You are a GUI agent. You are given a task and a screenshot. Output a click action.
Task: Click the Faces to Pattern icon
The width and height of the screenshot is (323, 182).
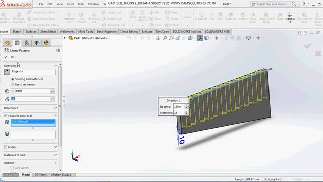[7, 134]
